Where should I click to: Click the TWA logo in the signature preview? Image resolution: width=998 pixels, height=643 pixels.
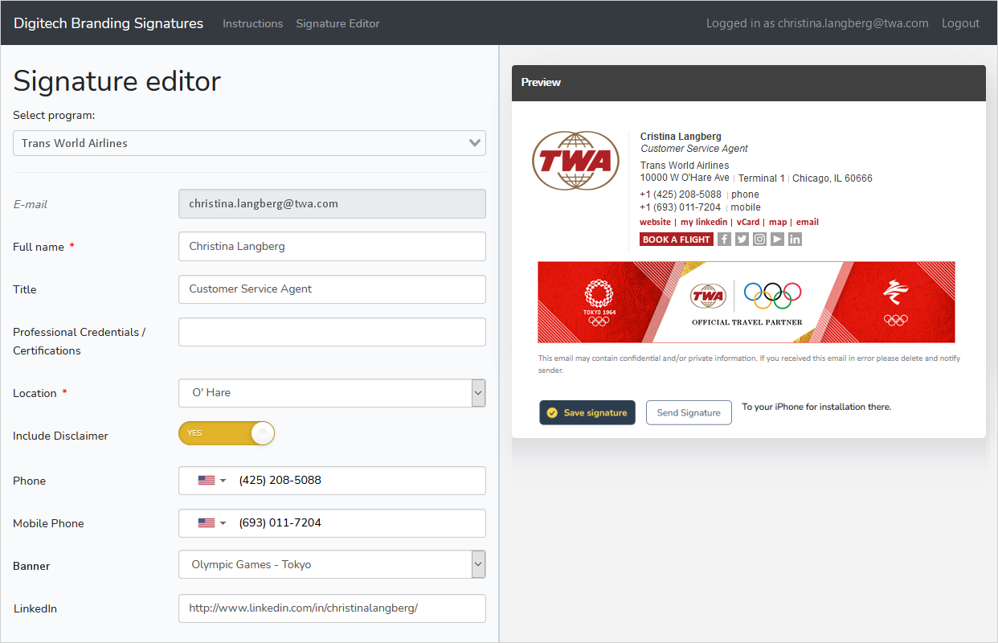(x=575, y=160)
